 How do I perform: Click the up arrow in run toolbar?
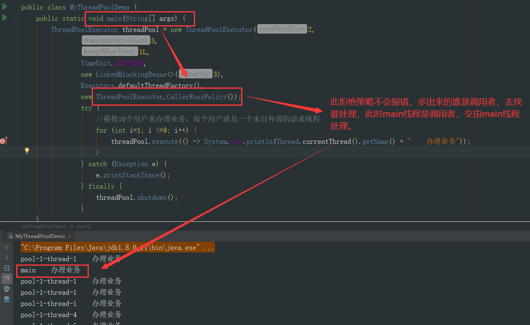7,248
